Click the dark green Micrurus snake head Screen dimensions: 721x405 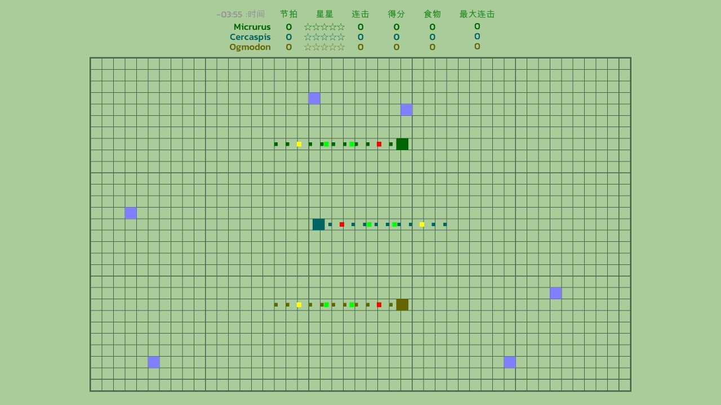402,144
